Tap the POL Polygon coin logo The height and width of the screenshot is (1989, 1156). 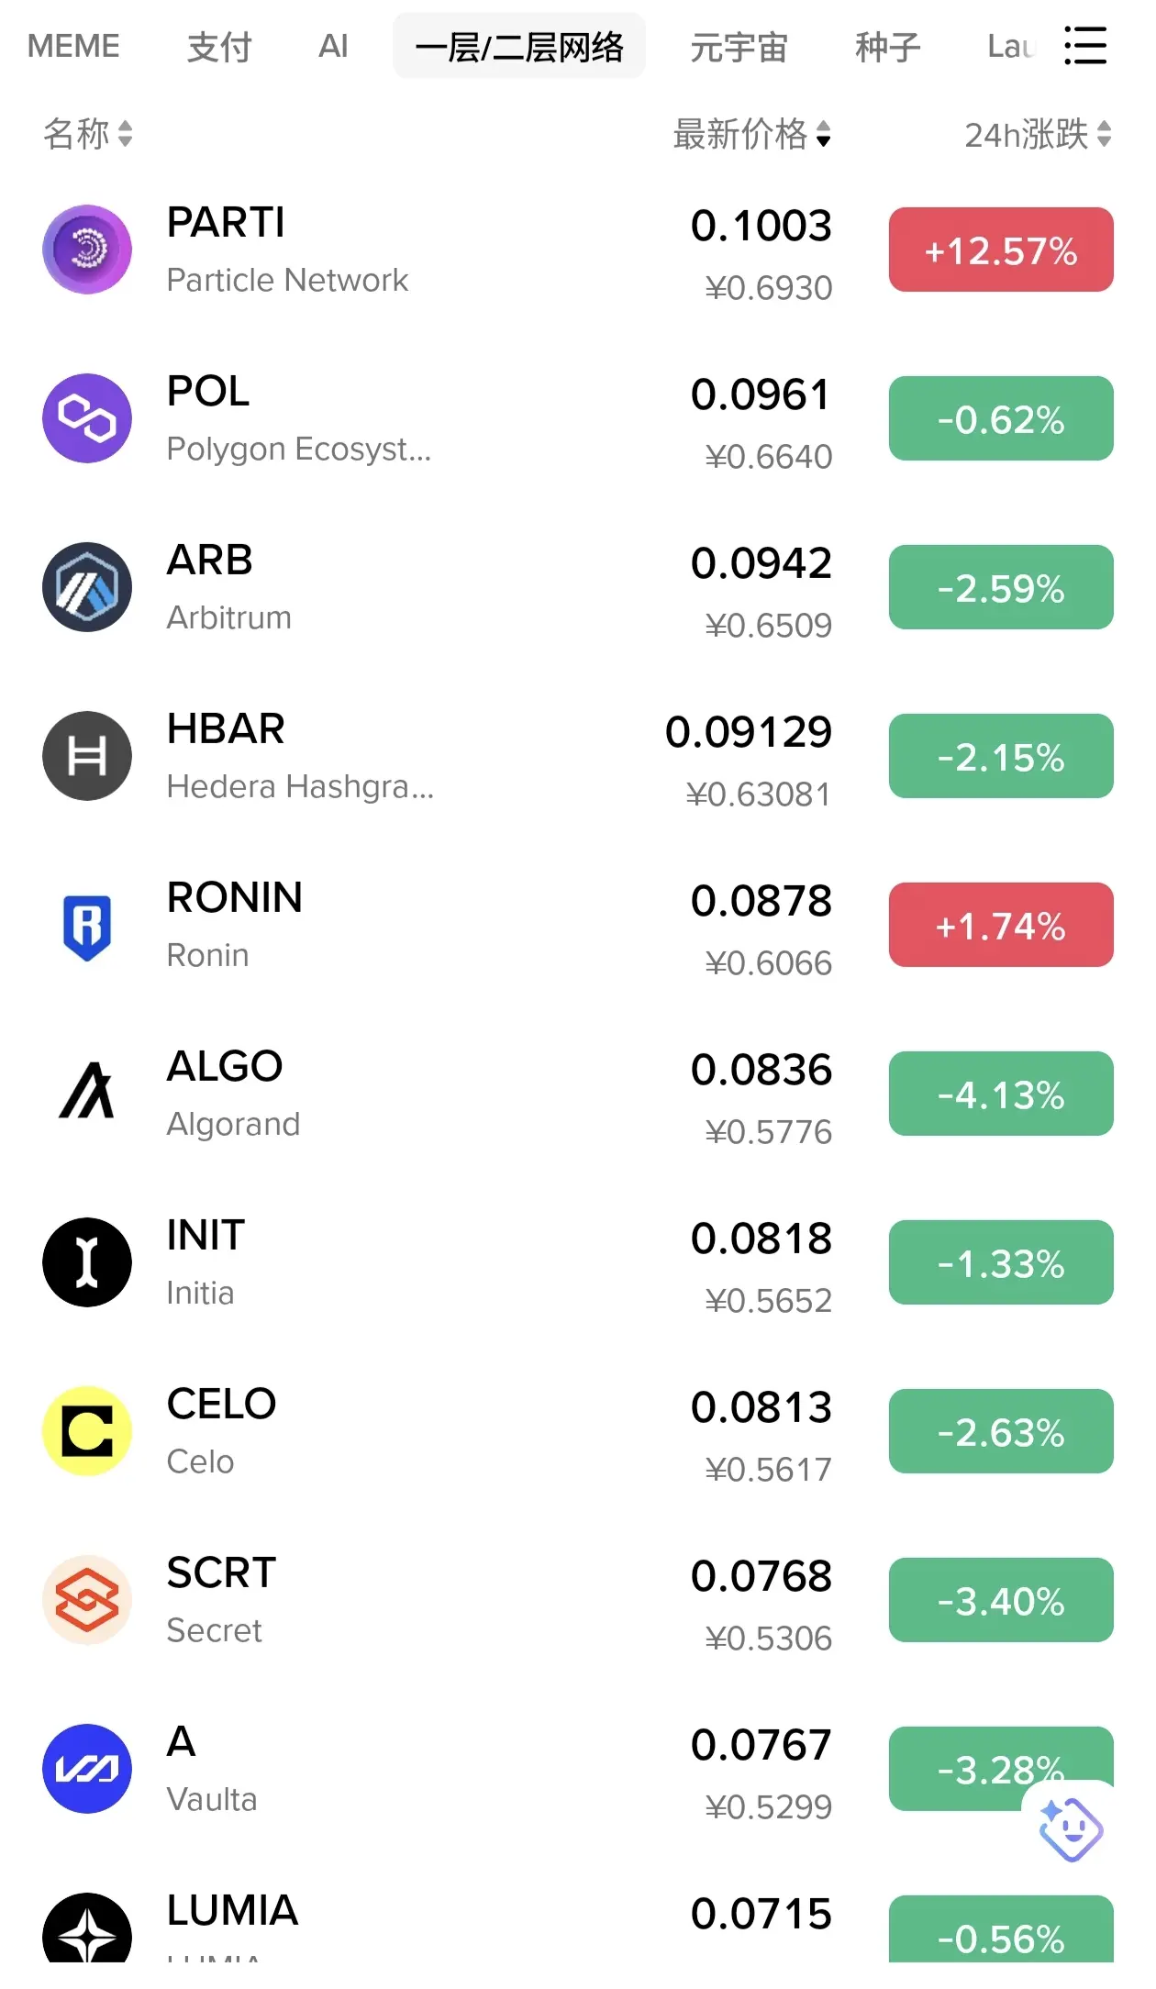[87, 418]
